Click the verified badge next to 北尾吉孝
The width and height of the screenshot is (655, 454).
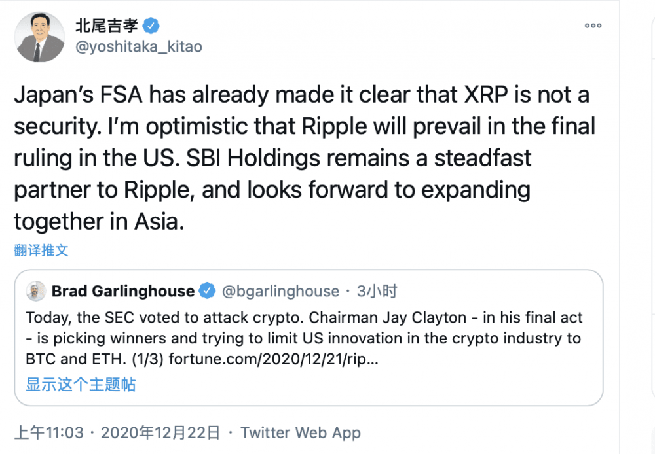coord(151,24)
